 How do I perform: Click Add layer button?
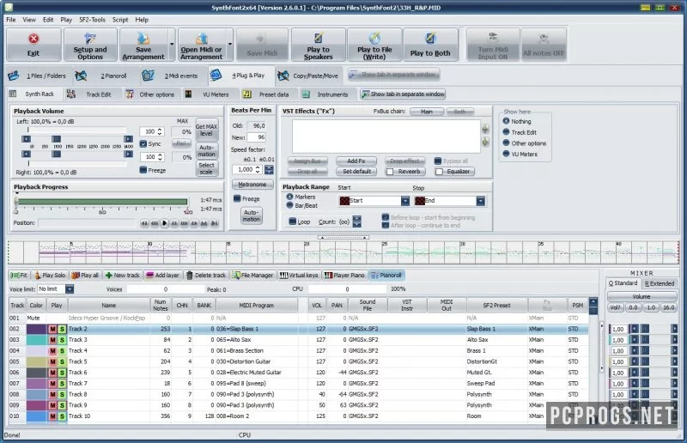162,276
